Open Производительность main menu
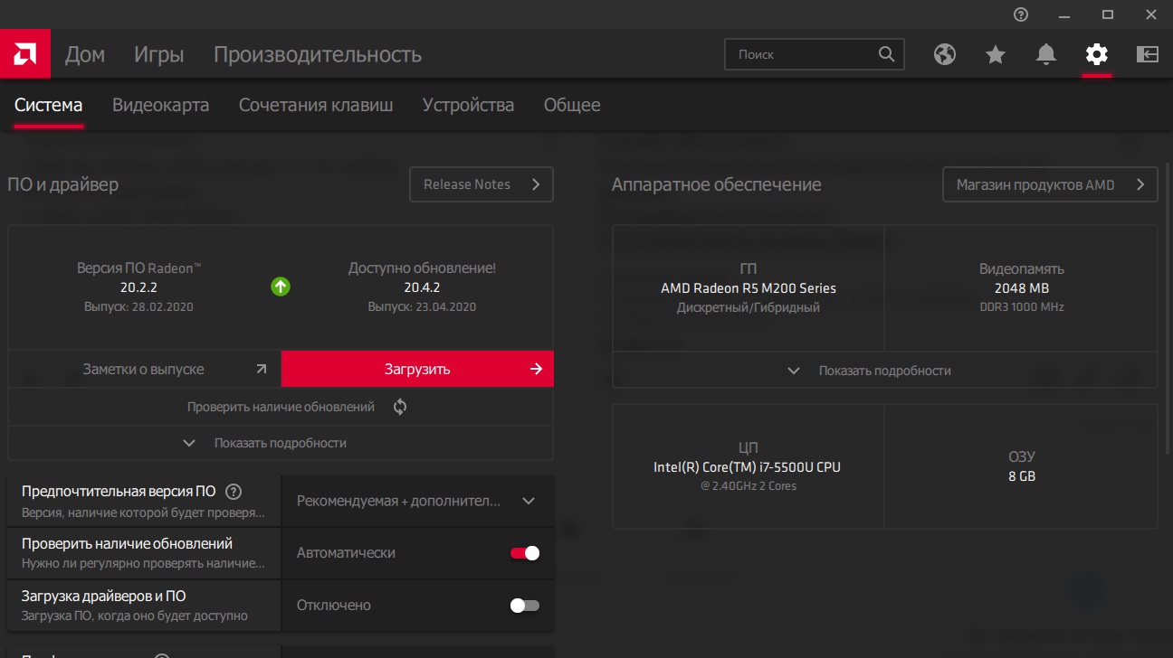This screenshot has width=1173, height=658. click(x=318, y=54)
